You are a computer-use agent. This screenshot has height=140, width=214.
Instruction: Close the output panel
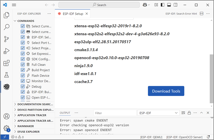point(208,113)
